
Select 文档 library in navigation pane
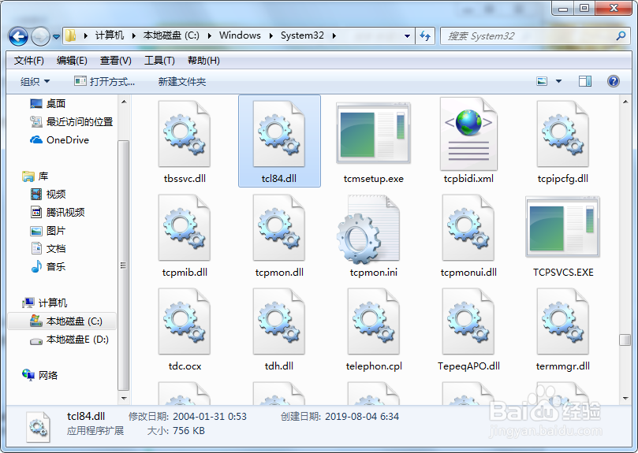point(47,248)
